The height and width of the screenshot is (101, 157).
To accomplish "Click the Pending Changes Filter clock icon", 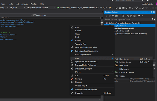I will tap(123, 16).
